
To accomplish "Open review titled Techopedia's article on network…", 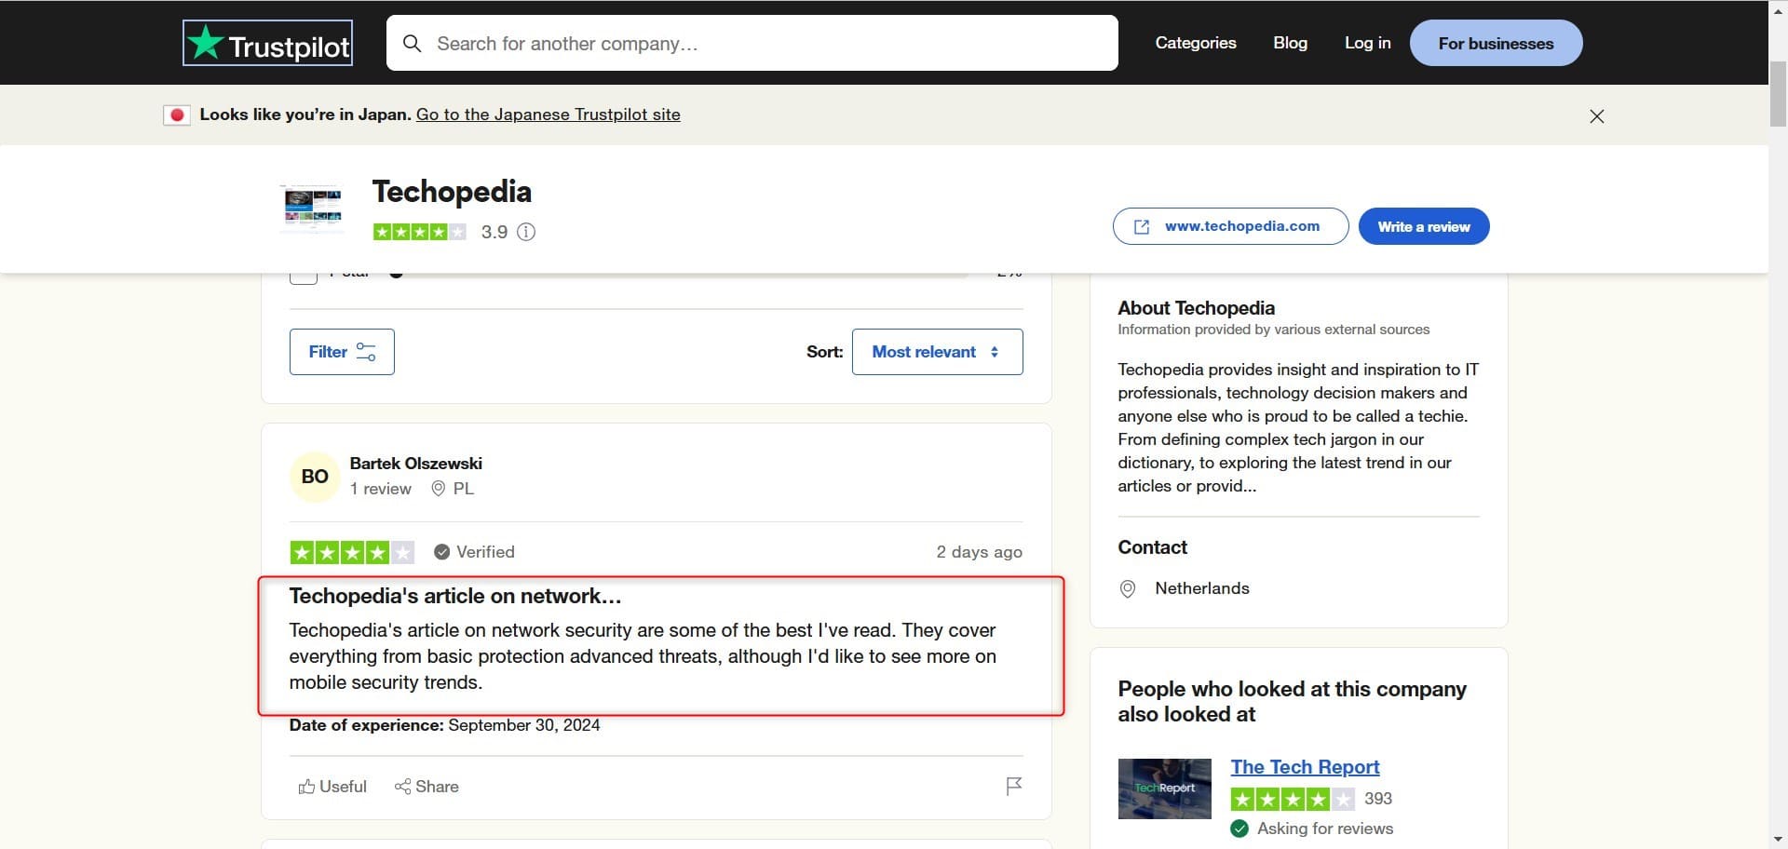I will (454, 596).
